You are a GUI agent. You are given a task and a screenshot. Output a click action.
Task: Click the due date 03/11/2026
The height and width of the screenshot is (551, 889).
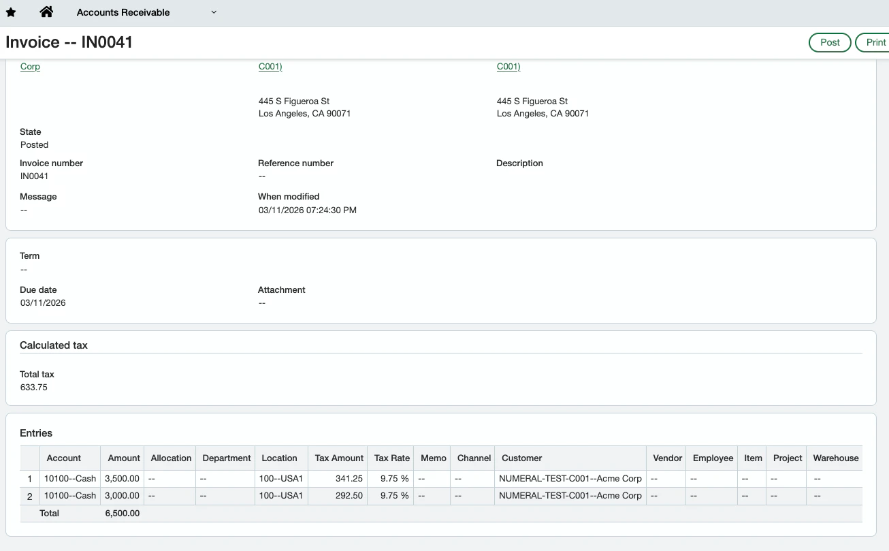click(43, 303)
